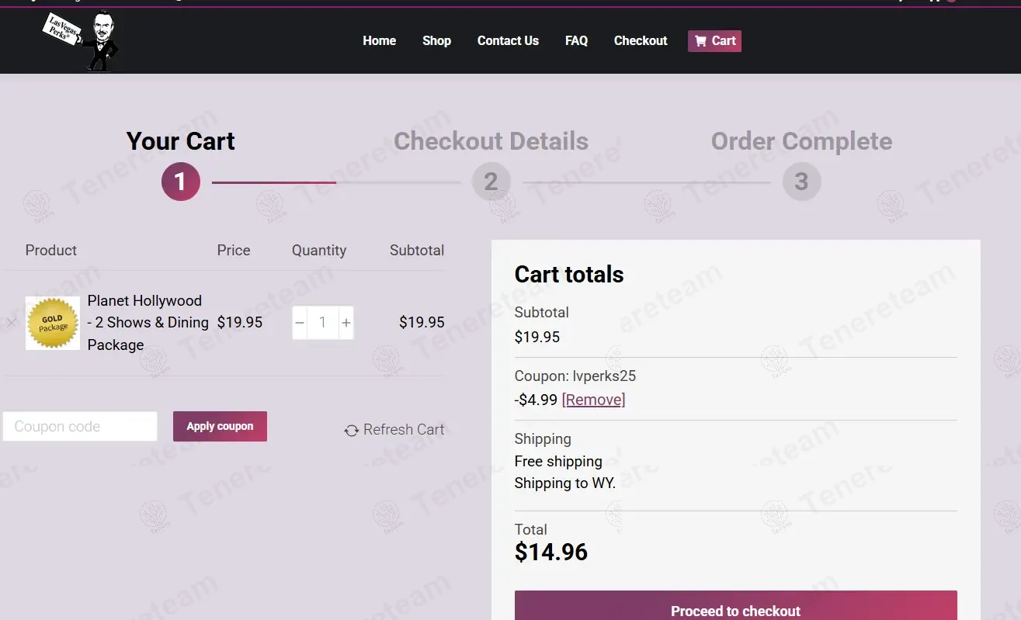Screen dimensions: 1021x620
Task: Click the Apply coupon button
Action: [220, 427]
